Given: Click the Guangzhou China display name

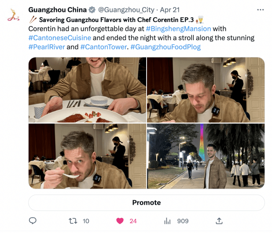Looking at the screenshot, I should click(57, 10).
